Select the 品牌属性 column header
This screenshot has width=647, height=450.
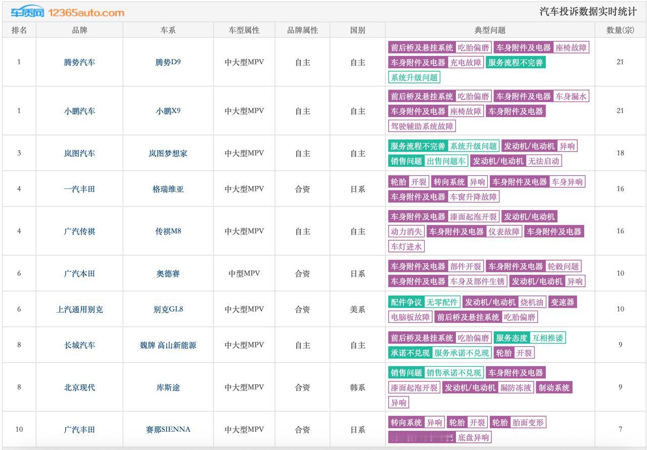pos(303,30)
